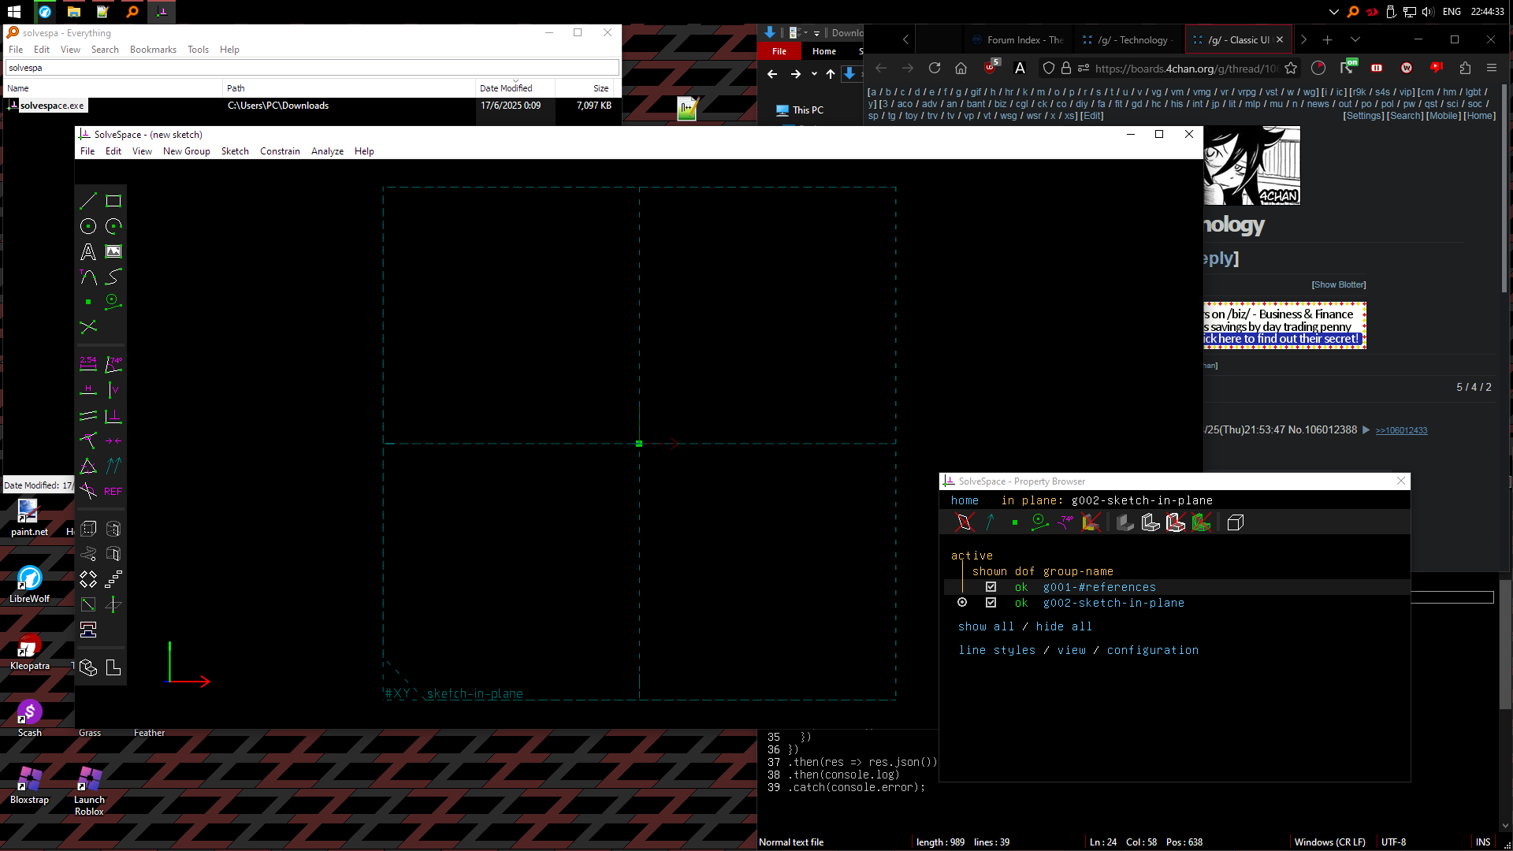Click the align view to workplane icon
The width and height of the screenshot is (1513, 851).
tap(113, 667)
